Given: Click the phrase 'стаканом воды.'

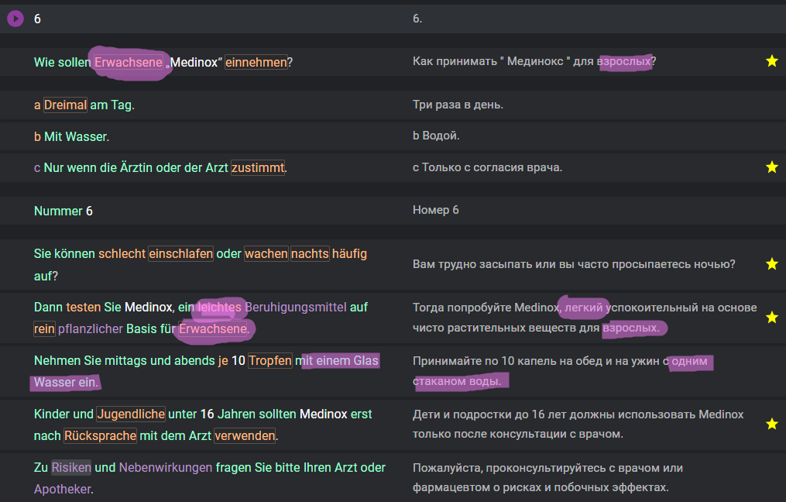Looking at the screenshot, I should [x=457, y=381].
